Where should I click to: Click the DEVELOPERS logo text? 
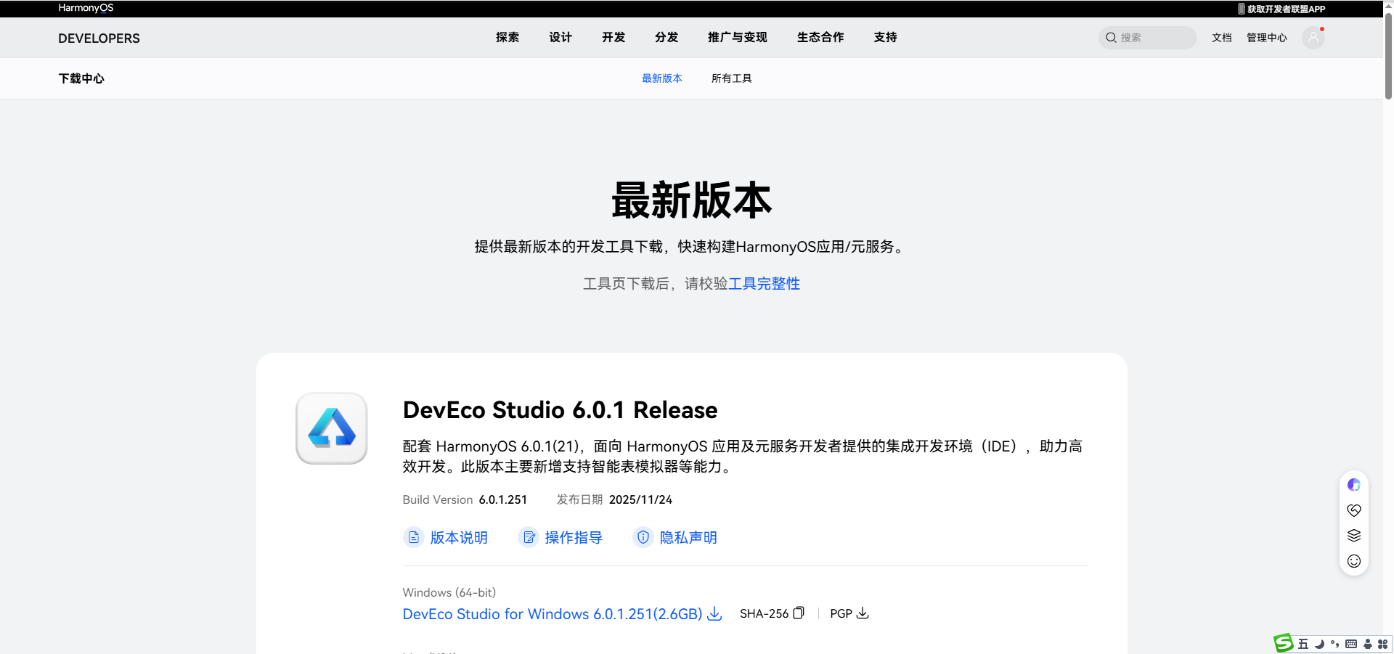[99, 38]
